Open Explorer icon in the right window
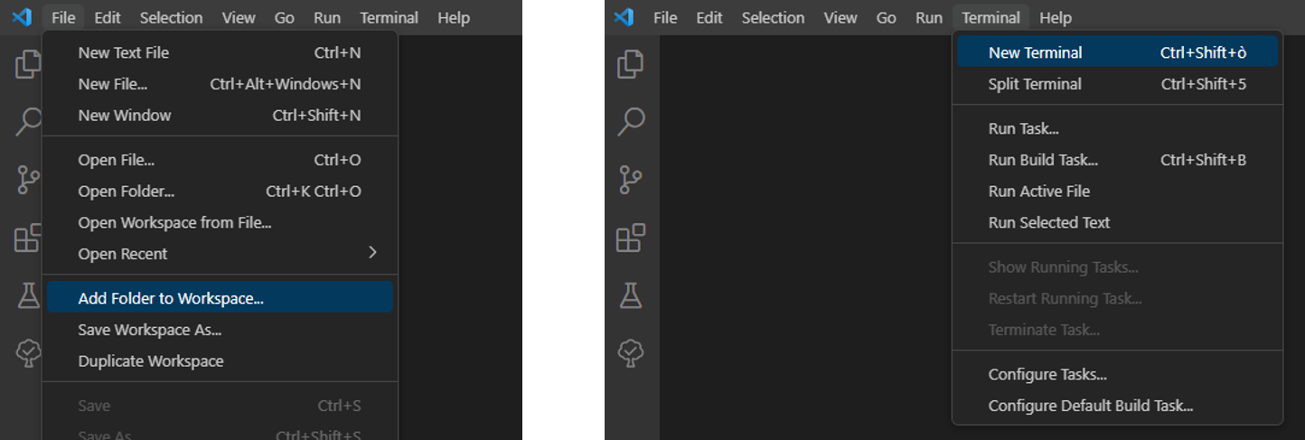 point(630,64)
